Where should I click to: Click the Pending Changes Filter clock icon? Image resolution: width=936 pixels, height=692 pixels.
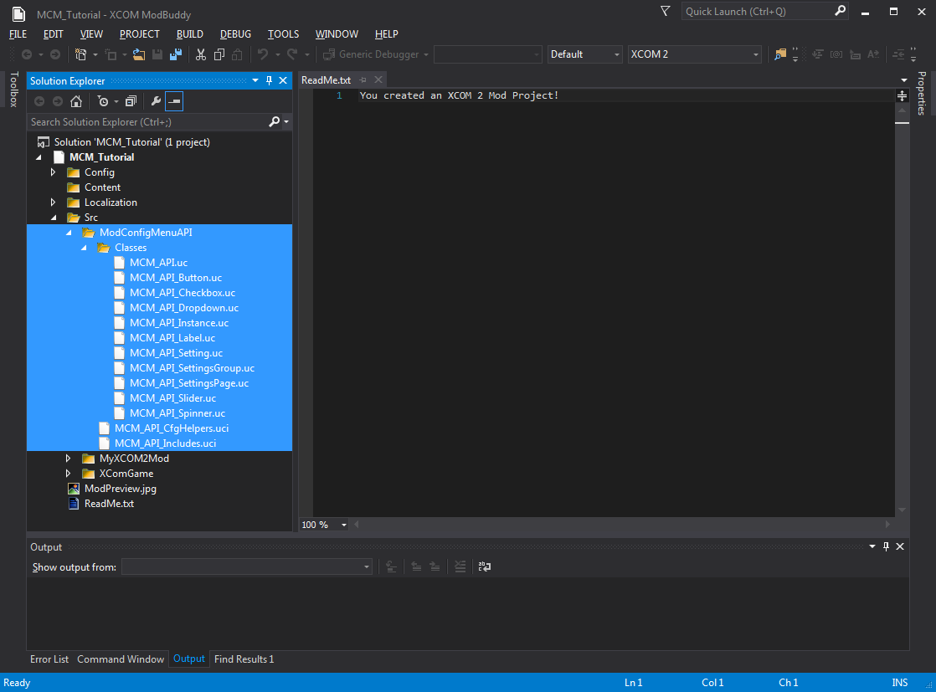point(103,101)
